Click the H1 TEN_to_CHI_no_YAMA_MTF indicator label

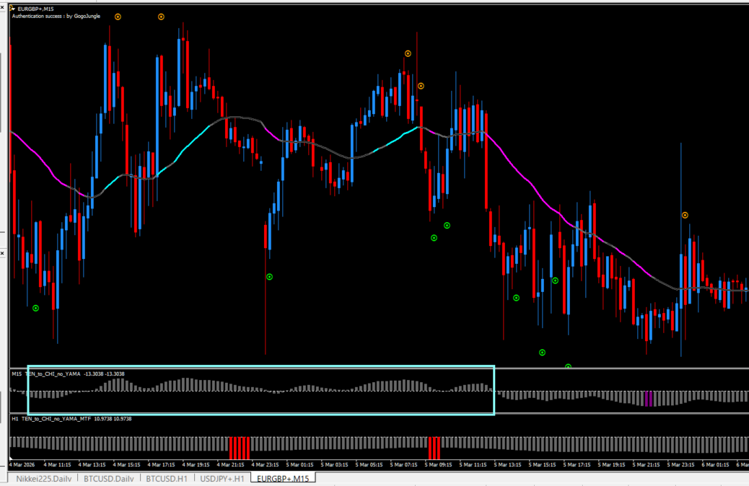(56, 418)
